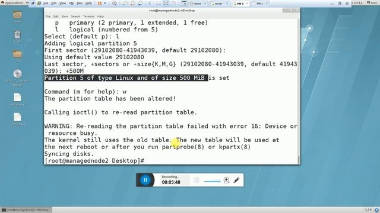The width and height of the screenshot is (380, 213).
Task: Click highlighted 'Partition 5 of type Linux' line
Action: point(126,78)
